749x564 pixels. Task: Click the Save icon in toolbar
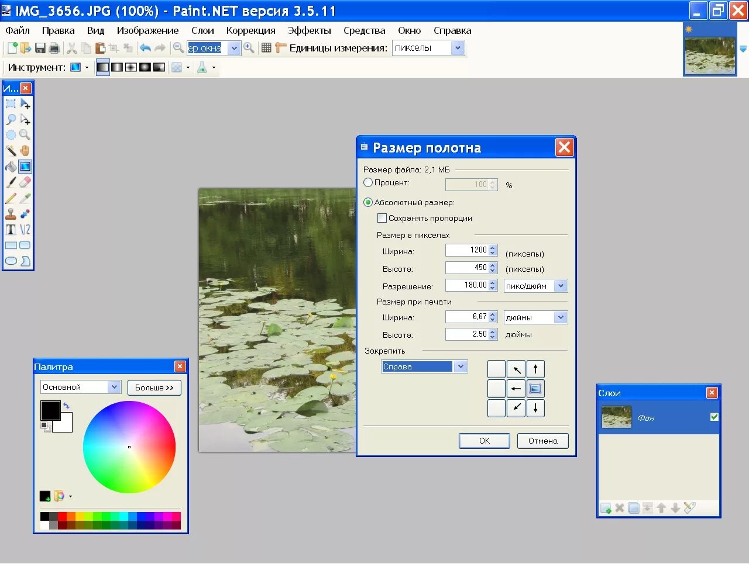coord(40,48)
